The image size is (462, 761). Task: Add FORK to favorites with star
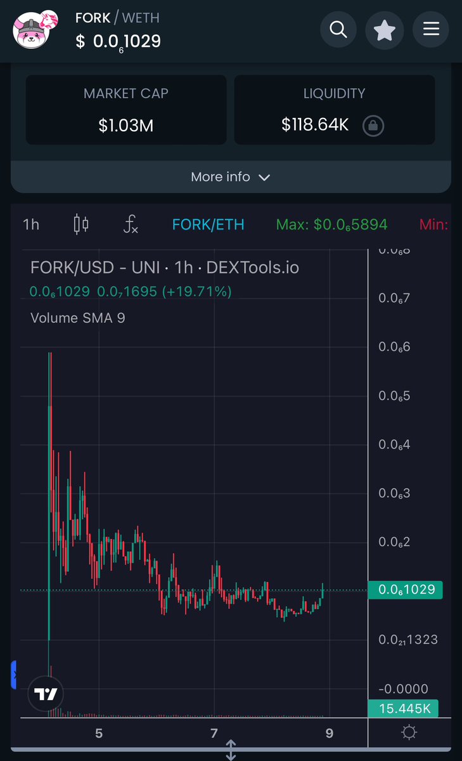click(385, 29)
